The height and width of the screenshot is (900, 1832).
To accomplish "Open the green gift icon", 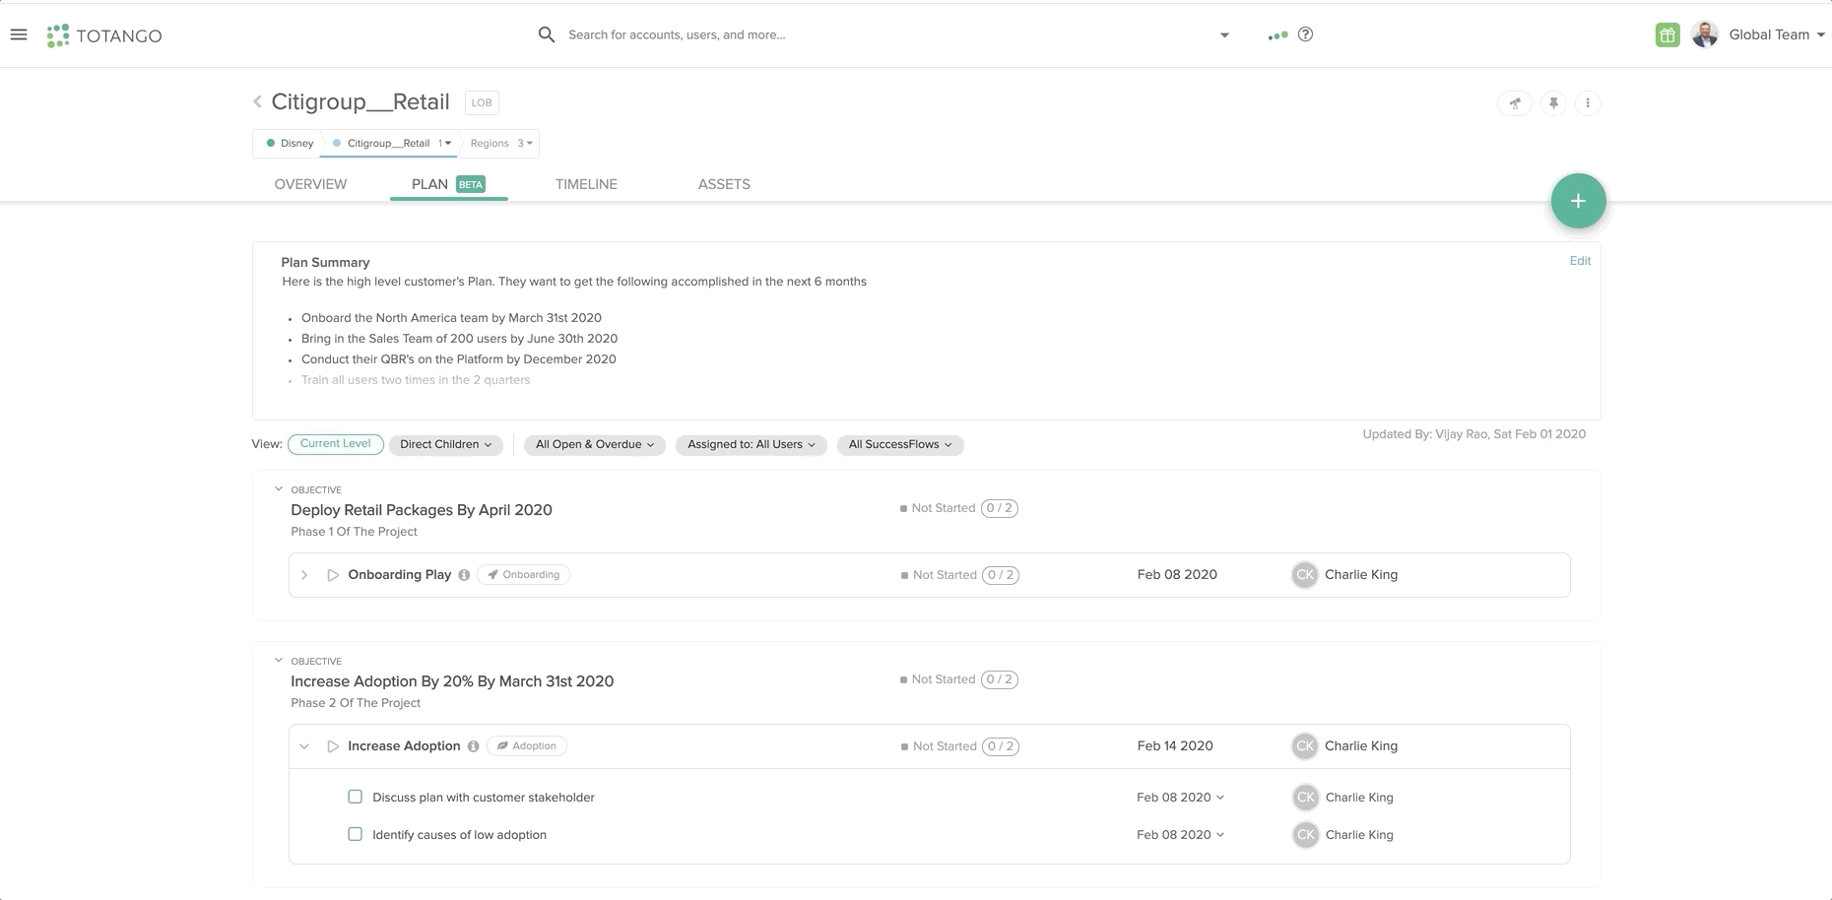I will (x=1668, y=34).
